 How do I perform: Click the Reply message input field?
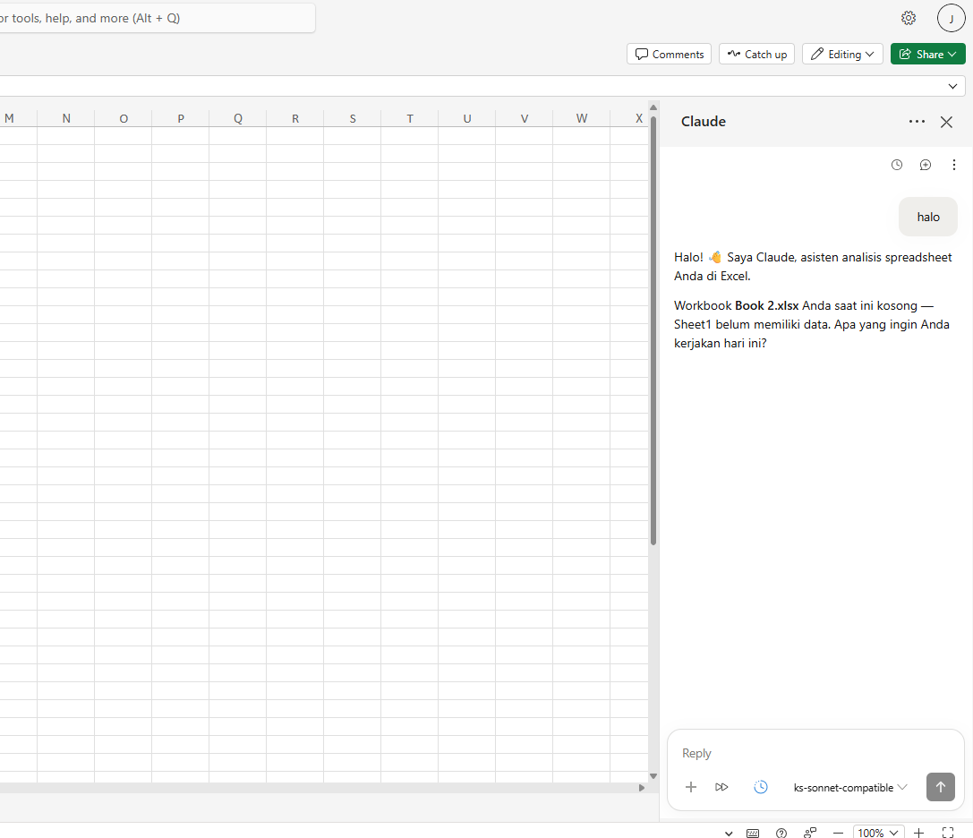815,753
